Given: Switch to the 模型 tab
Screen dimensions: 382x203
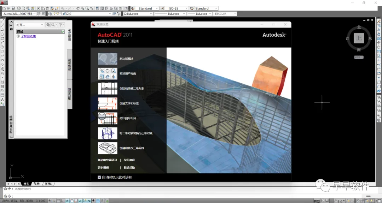Looking at the screenshot, I should click(26, 184).
